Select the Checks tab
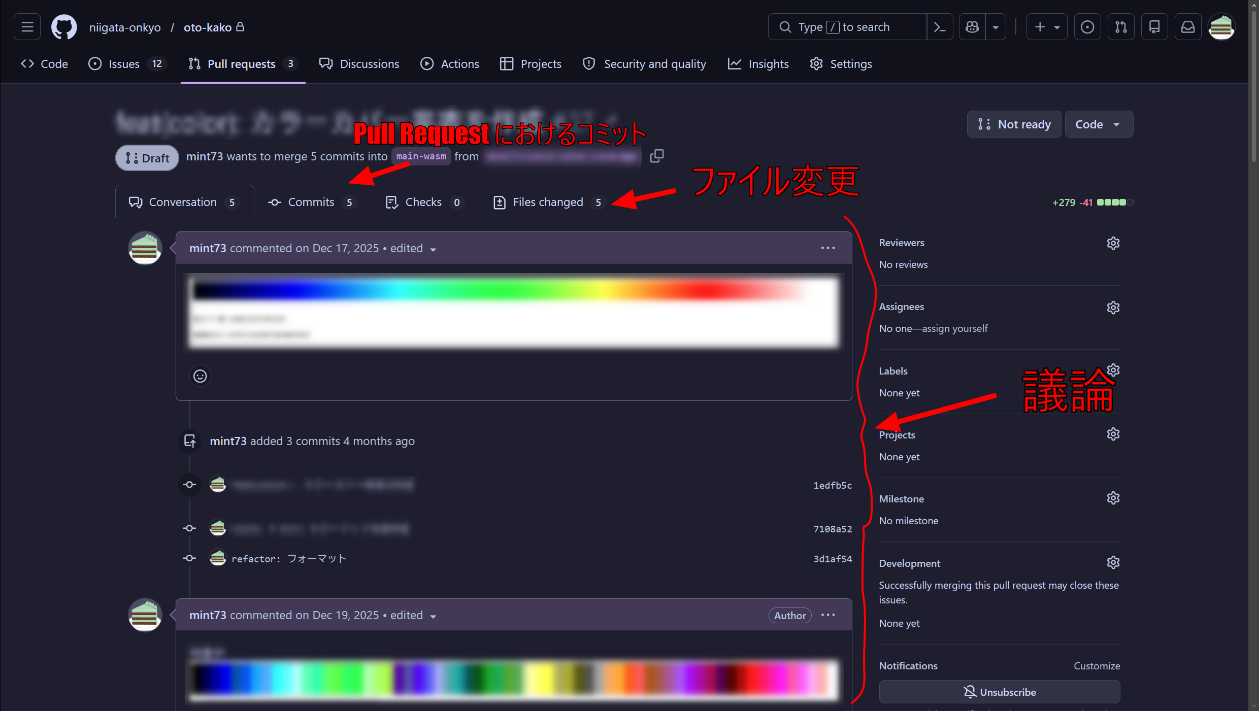This screenshot has width=1259, height=711. pyautogui.click(x=425, y=202)
